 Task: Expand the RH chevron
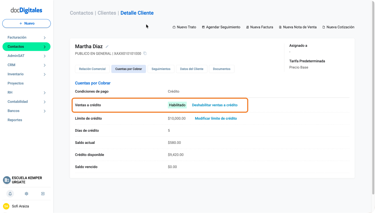click(x=44, y=93)
